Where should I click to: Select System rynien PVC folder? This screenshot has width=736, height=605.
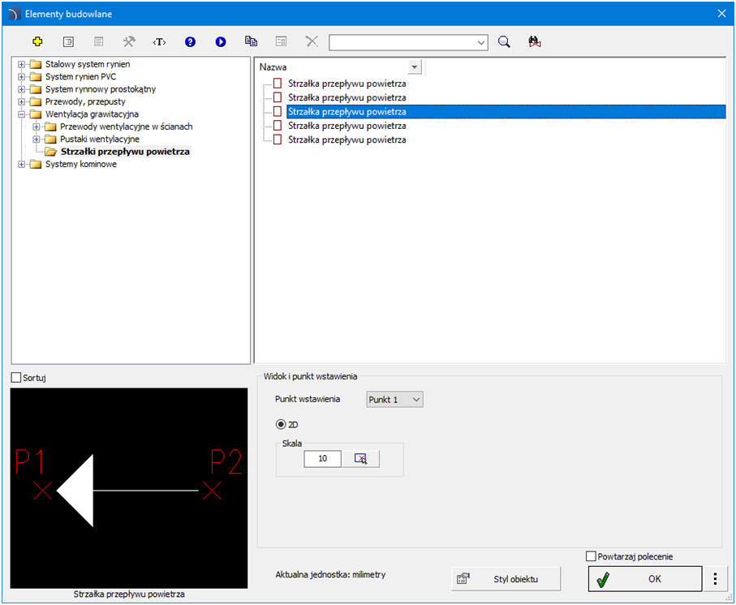(x=80, y=77)
